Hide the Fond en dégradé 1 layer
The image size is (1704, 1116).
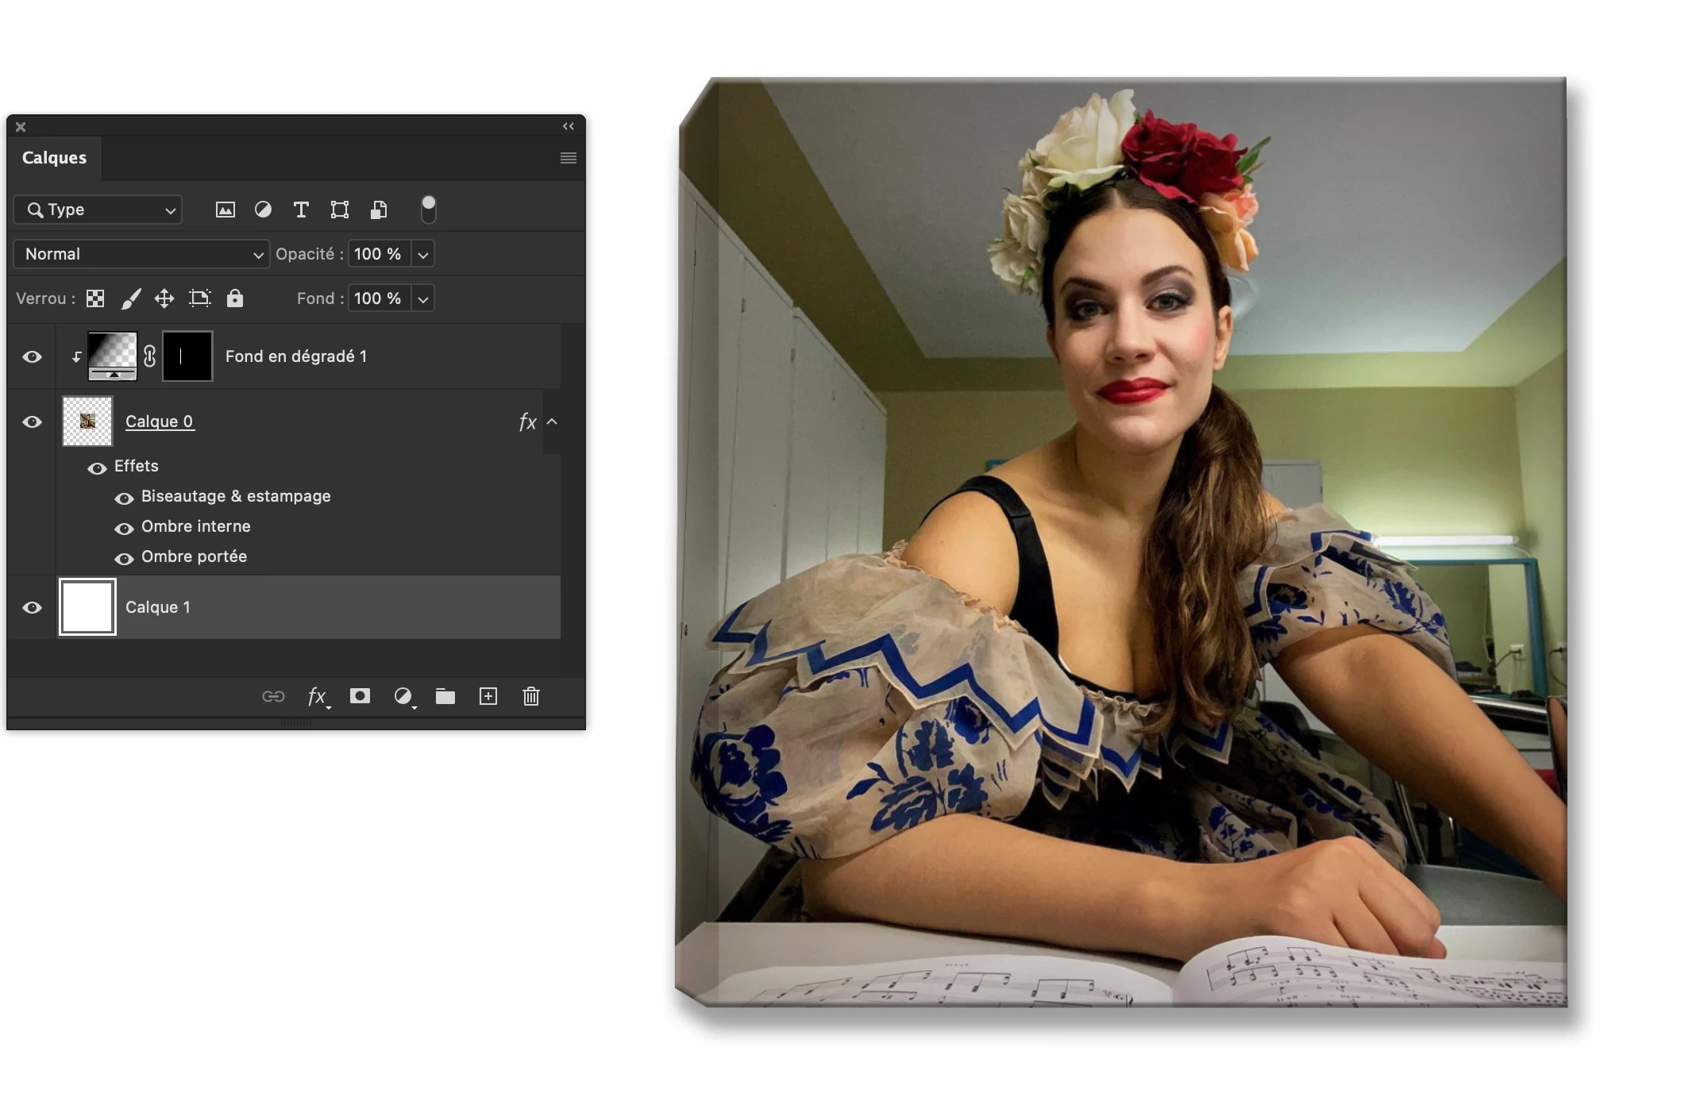pos(33,356)
